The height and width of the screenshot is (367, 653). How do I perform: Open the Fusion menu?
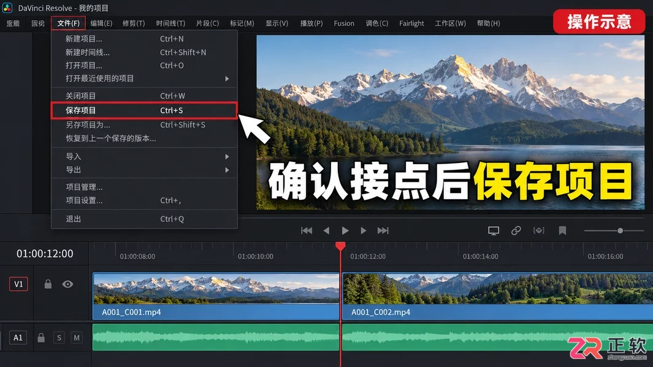[x=344, y=23]
